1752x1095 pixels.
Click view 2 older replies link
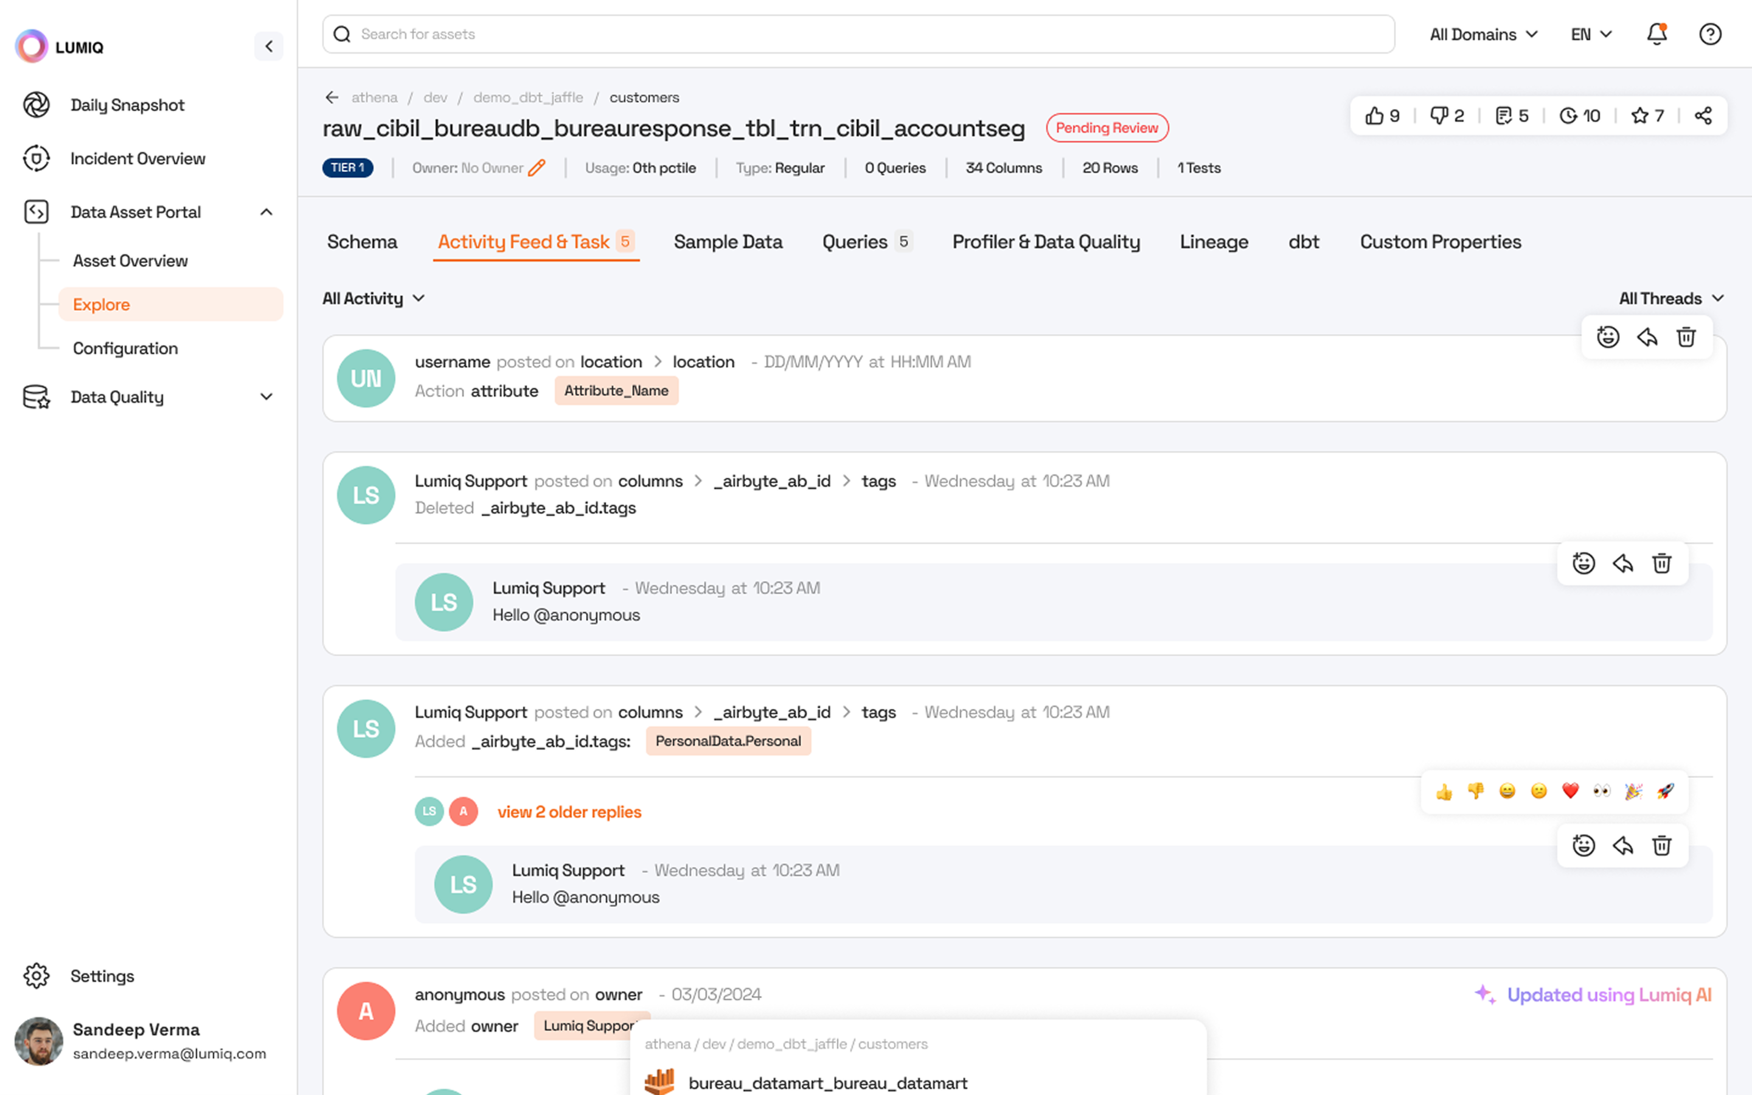point(569,812)
